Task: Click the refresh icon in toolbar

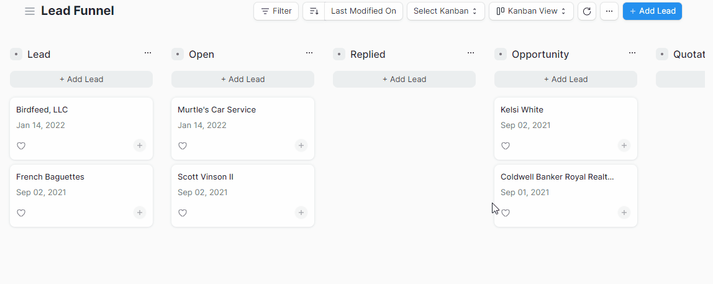Action: coord(587,11)
